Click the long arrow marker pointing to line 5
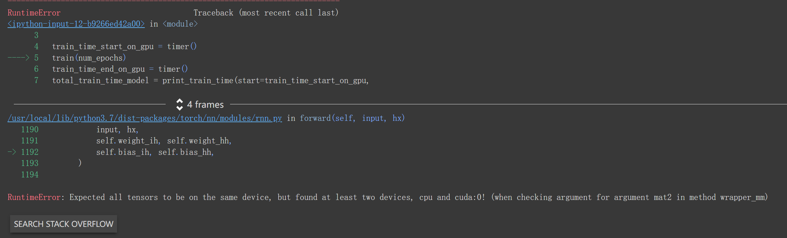787x238 pixels. 18,58
